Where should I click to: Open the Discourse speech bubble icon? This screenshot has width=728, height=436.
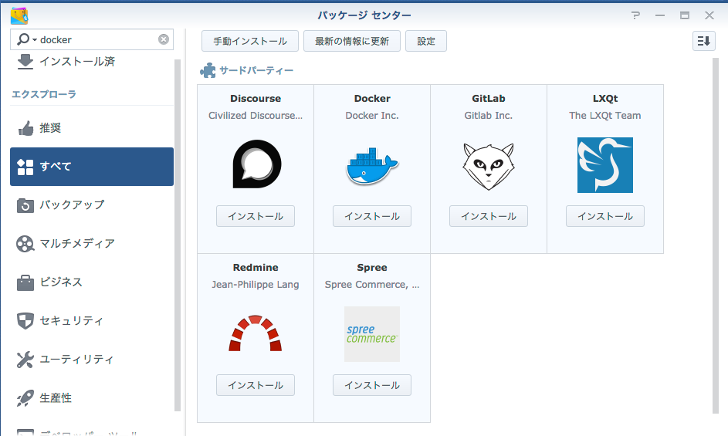click(256, 165)
